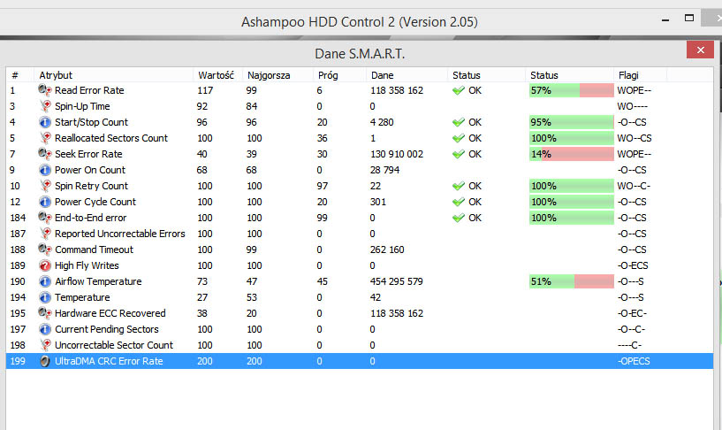Click the -O-ECS flag of High Fly Writes

click(633, 265)
